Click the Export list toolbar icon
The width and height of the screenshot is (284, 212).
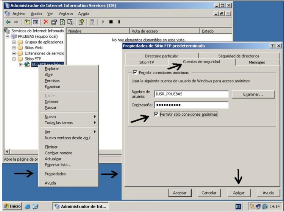(x=70, y=22)
